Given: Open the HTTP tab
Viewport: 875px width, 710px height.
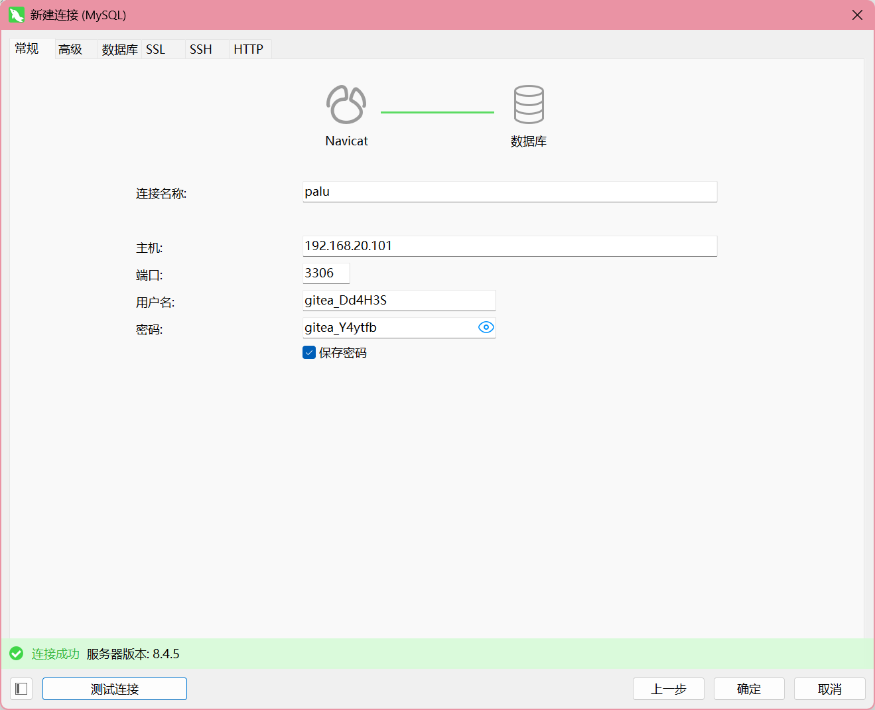Looking at the screenshot, I should [x=248, y=49].
